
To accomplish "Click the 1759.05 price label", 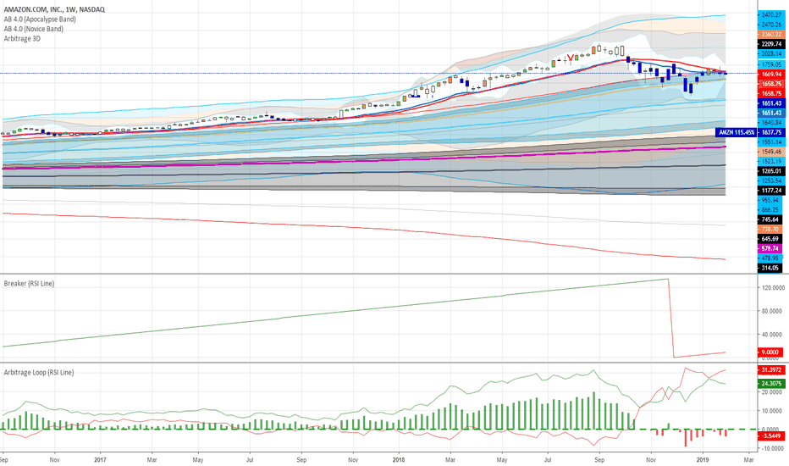I will point(771,64).
